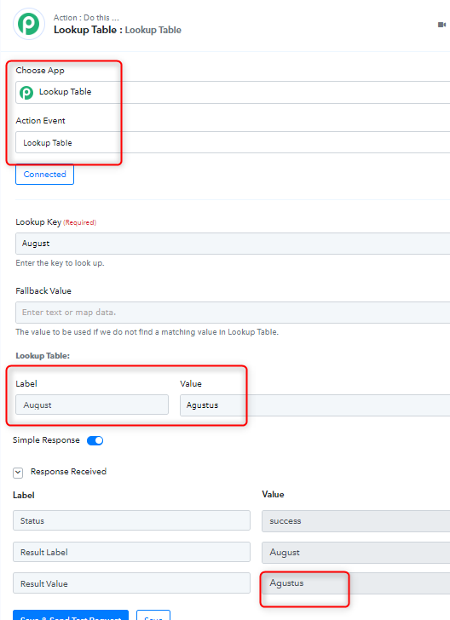Click the 'Enter the key to look up.' hint
The height and width of the screenshot is (620, 450).
60,263
